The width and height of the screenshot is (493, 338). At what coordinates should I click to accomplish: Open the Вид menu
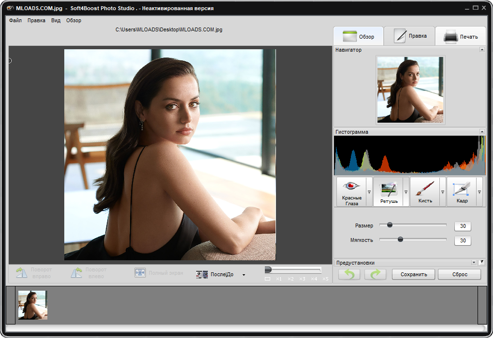56,20
